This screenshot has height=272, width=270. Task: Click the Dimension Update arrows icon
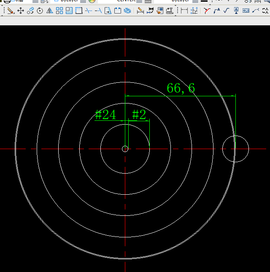[150, 11]
